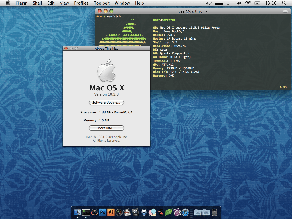The height and width of the screenshot is (219, 292).
Task: Click the More Info button
Action: tap(106, 128)
